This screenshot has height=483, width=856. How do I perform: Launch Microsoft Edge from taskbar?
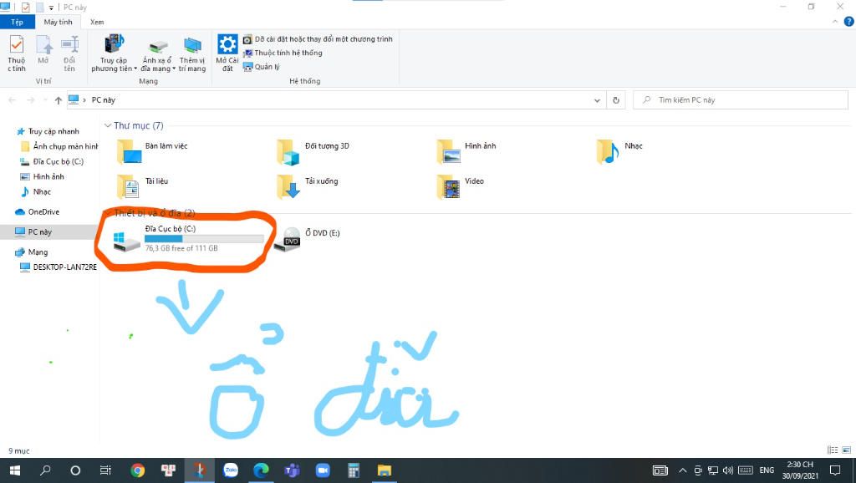261,470
